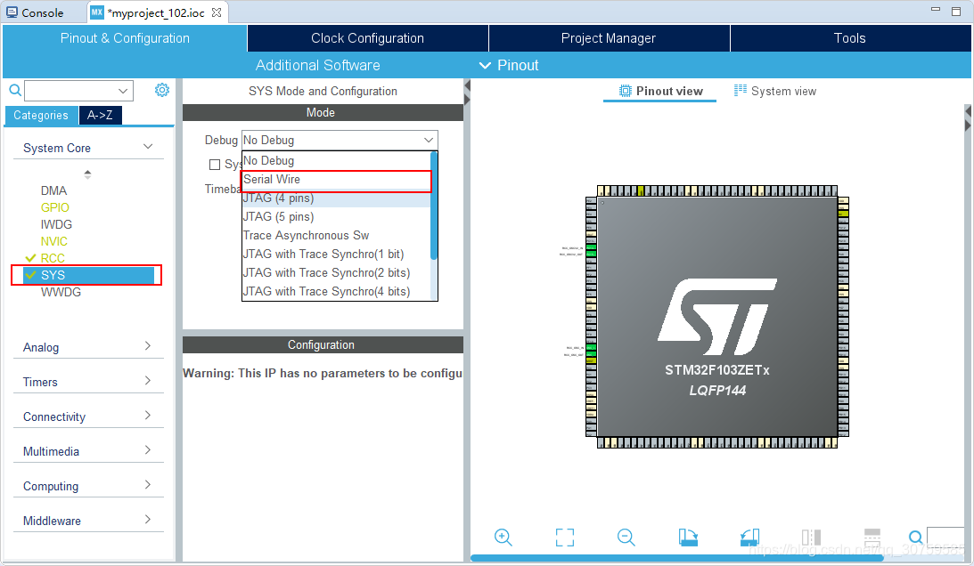Zoom in on the pinout view

[503, 538]
